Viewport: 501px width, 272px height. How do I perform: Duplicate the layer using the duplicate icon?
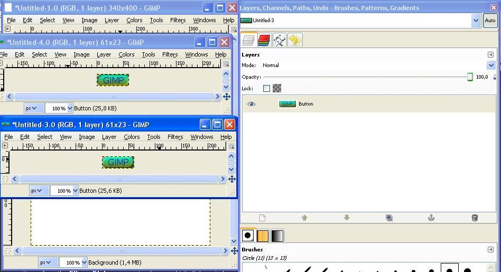389,218
